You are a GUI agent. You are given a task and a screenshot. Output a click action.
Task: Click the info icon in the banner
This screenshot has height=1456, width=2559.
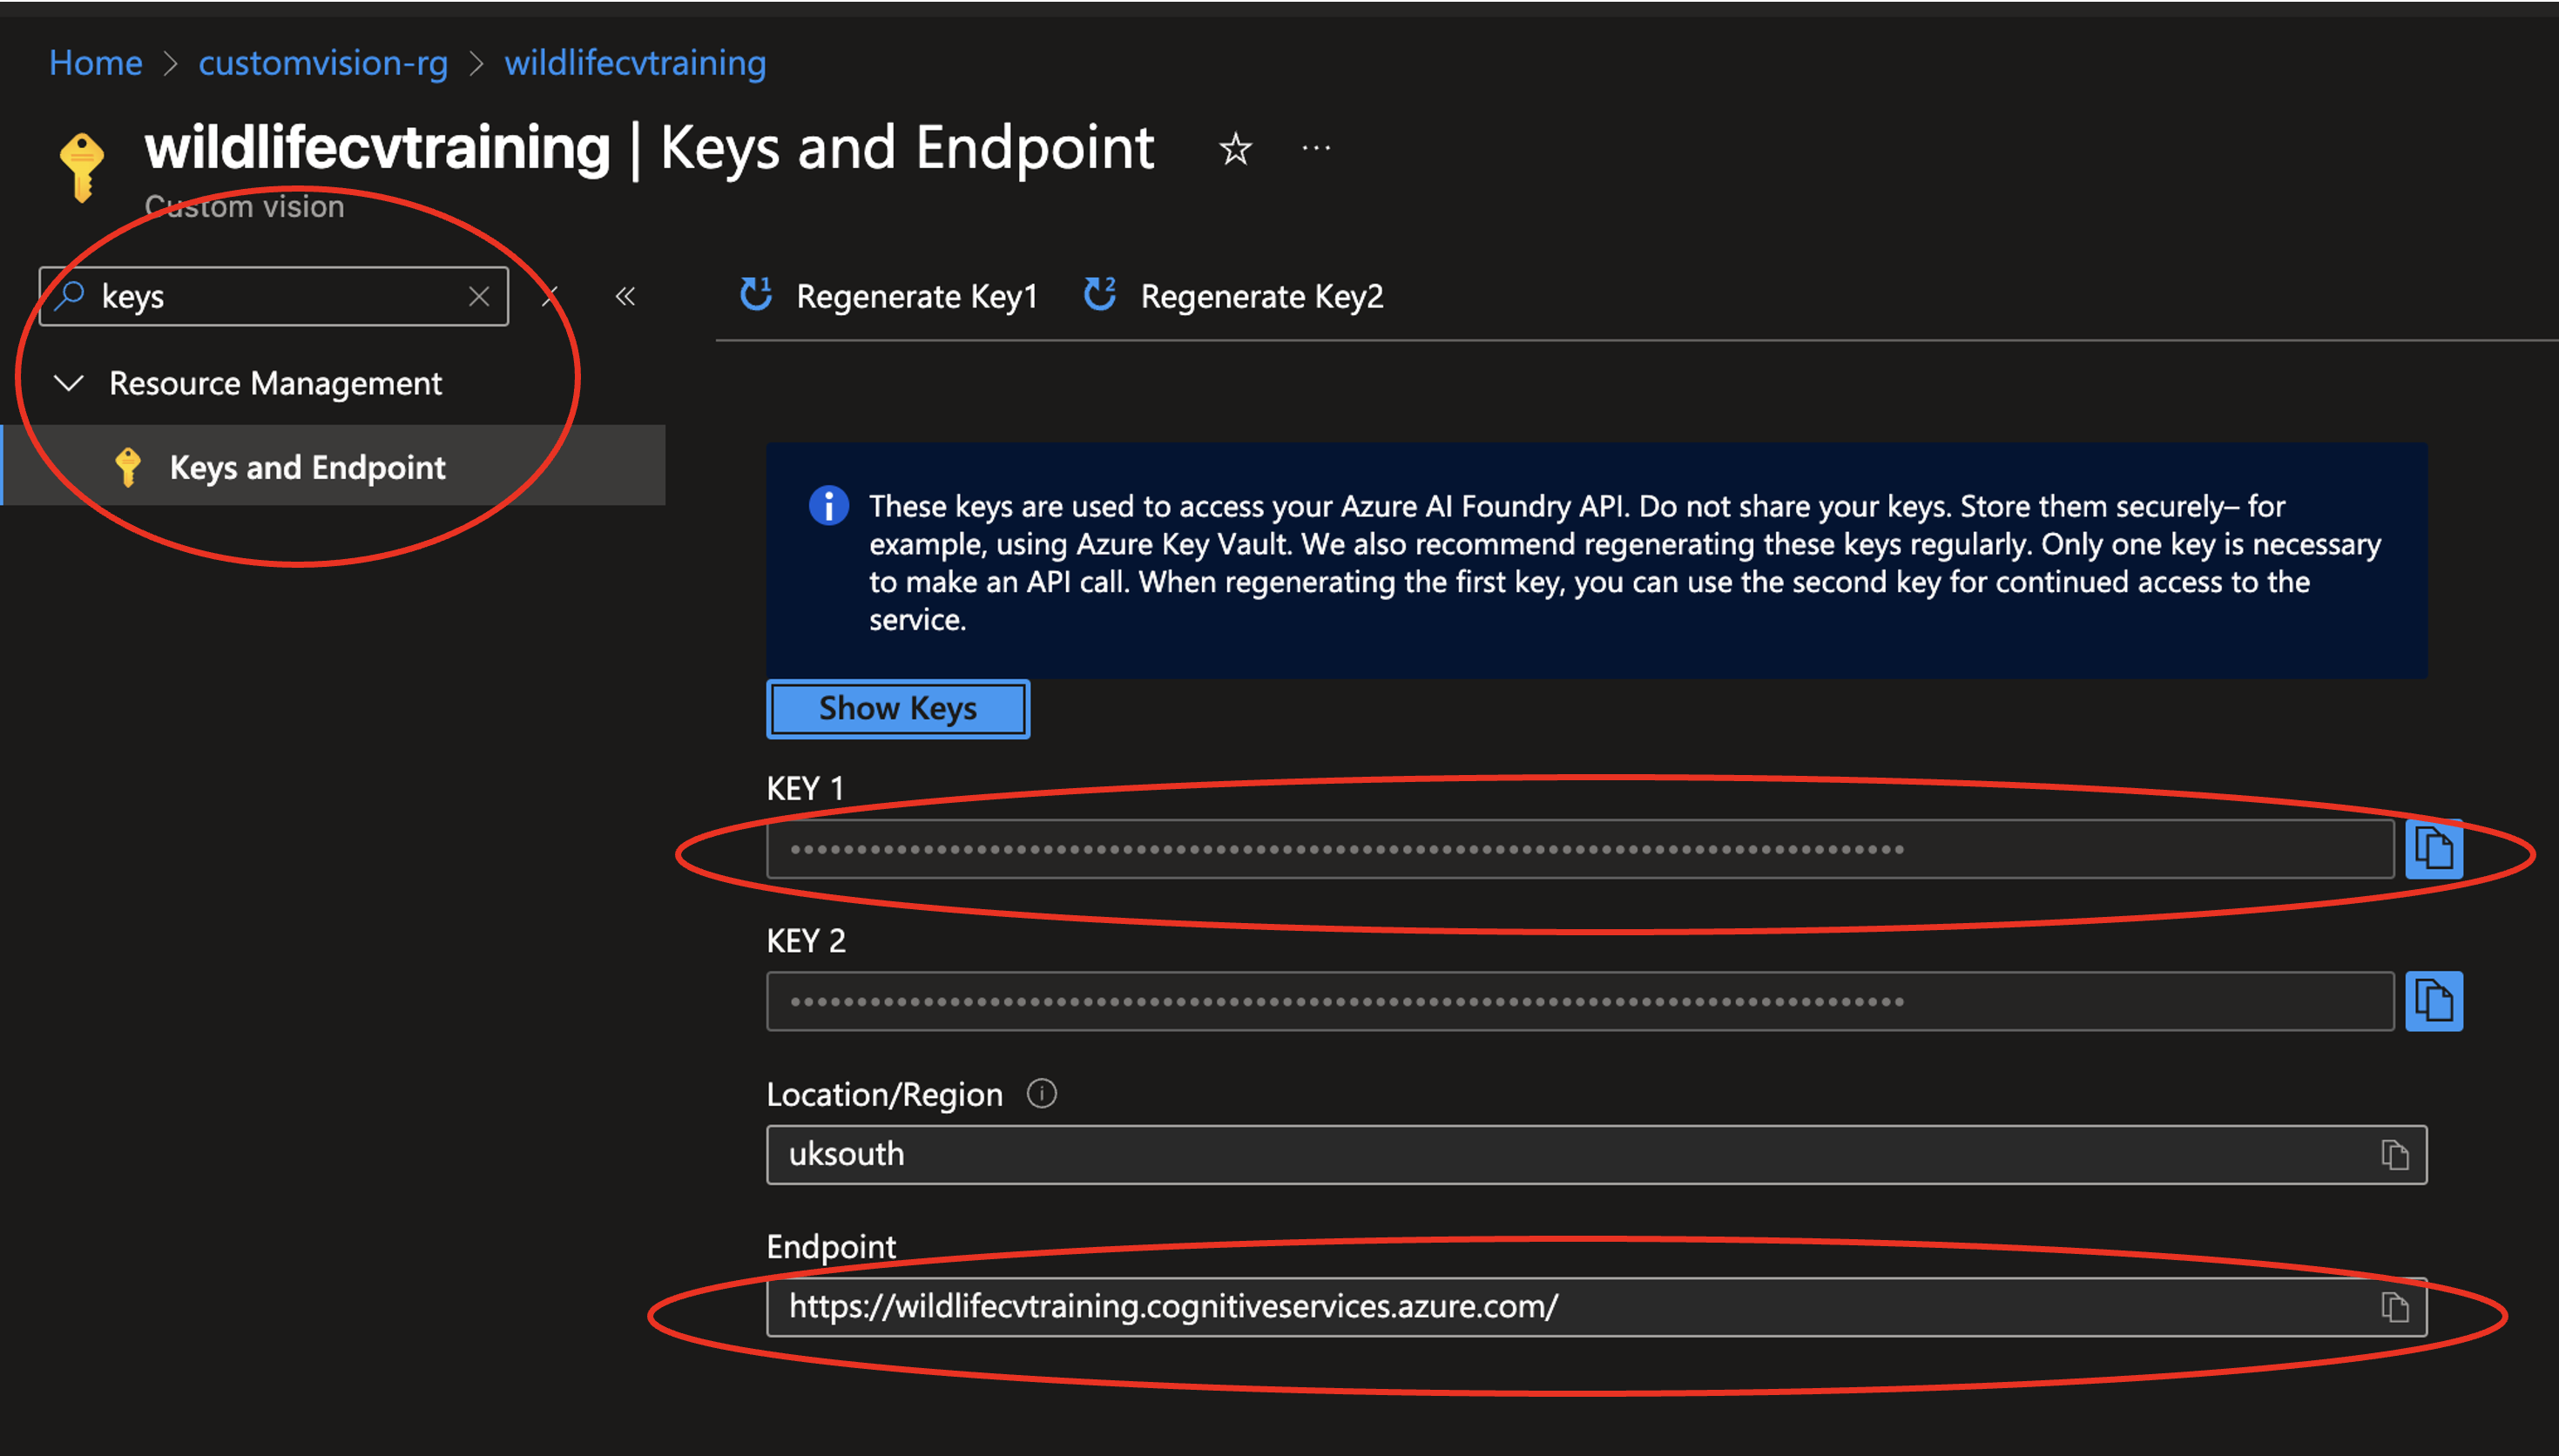828,506
